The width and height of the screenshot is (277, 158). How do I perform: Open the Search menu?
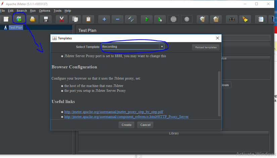click(x=22, y=11)
